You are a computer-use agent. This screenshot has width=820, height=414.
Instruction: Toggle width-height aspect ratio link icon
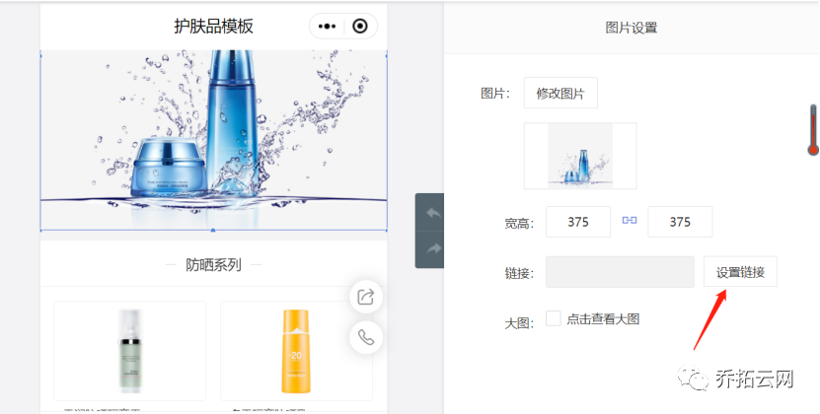click(630, 221)
